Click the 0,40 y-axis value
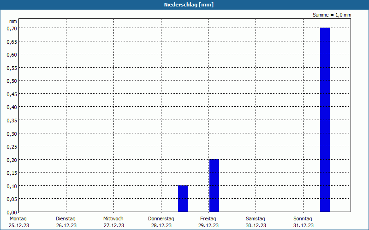This screenshot has height=230, width=369. coord(12,108)
